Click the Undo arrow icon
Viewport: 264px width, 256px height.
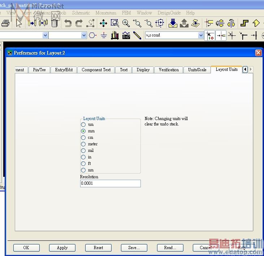click(x=68, y=24)
